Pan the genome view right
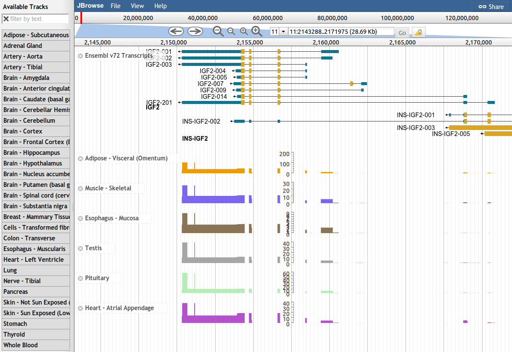This screenshot has width=512, height=352. pyautogui.click(x=195, y=31)
